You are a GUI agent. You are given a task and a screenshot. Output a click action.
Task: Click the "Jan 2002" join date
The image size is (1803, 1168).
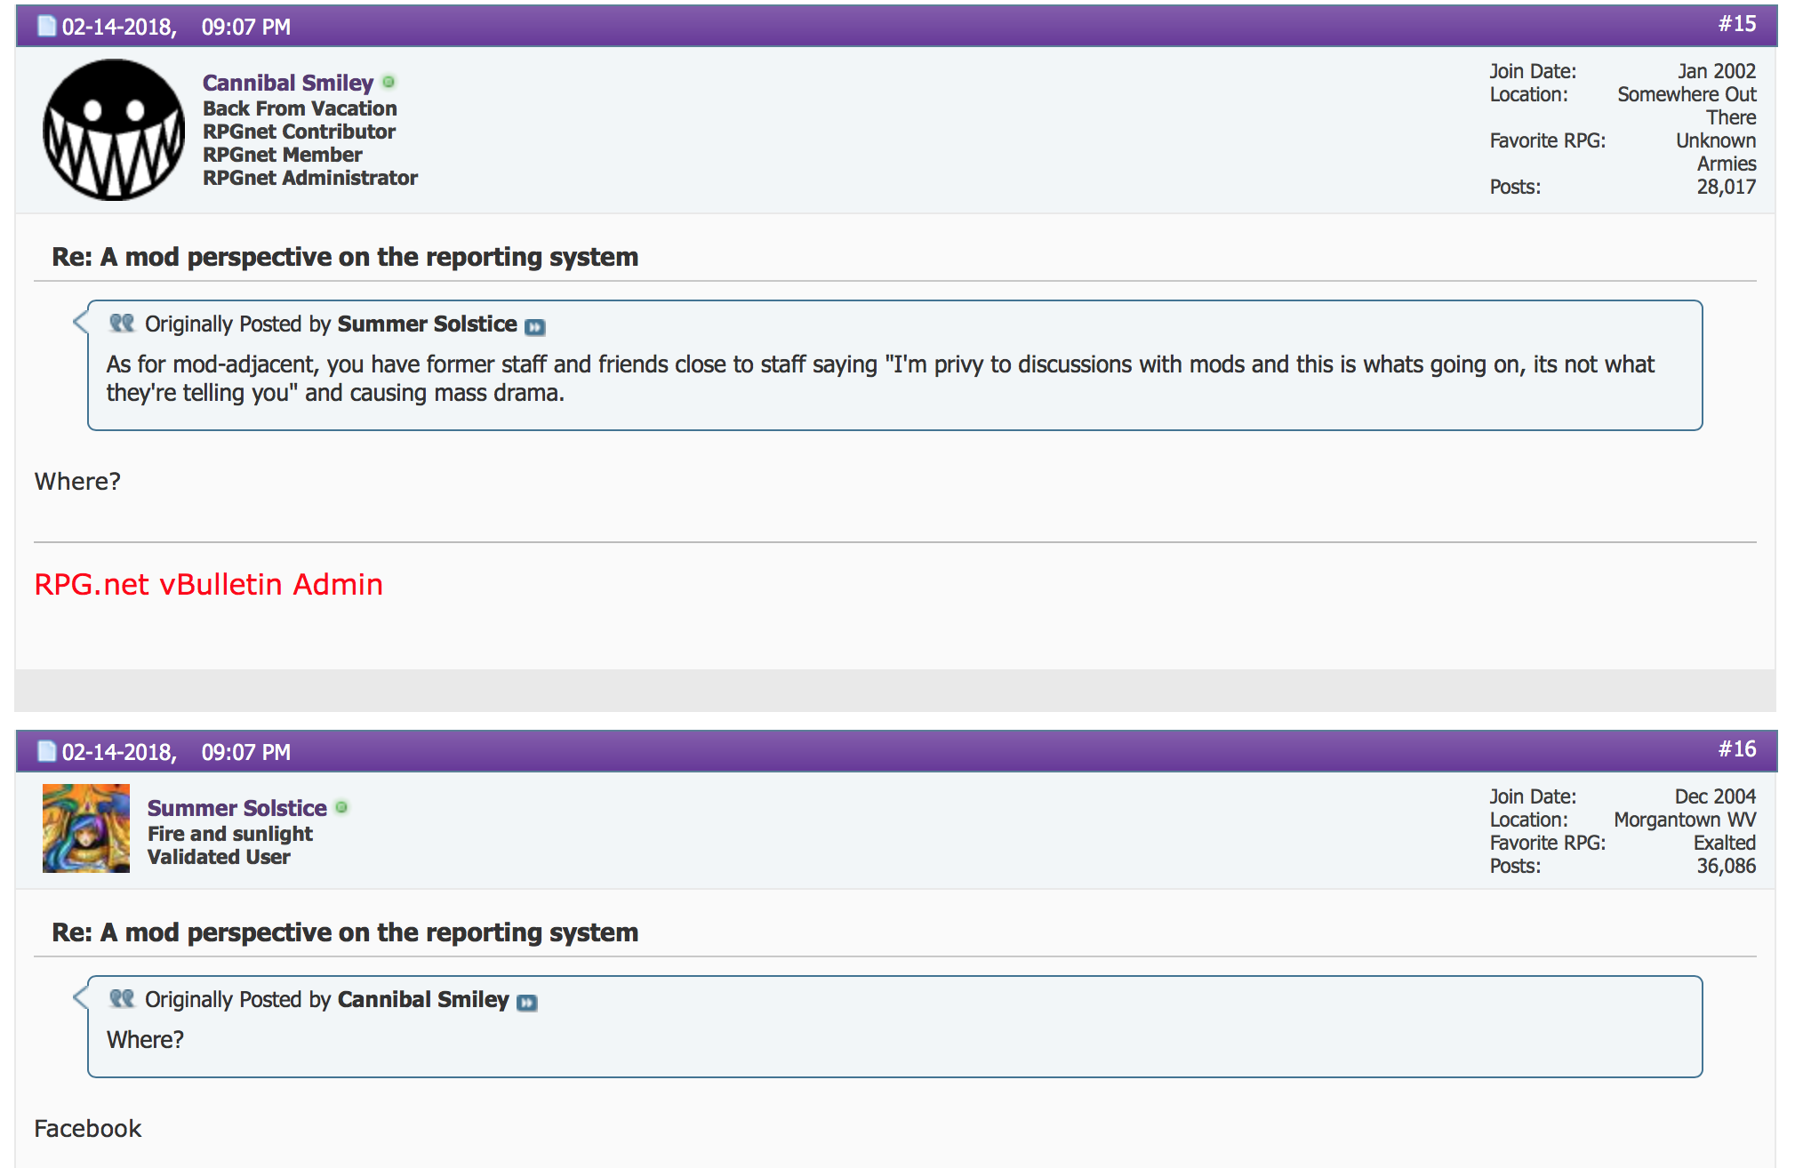tap(1717, 71)
